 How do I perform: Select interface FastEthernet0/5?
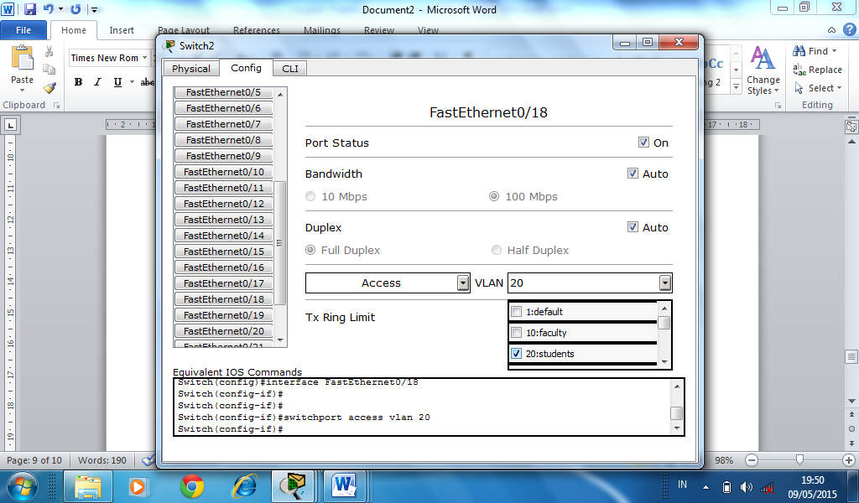[x=223, y=92]
